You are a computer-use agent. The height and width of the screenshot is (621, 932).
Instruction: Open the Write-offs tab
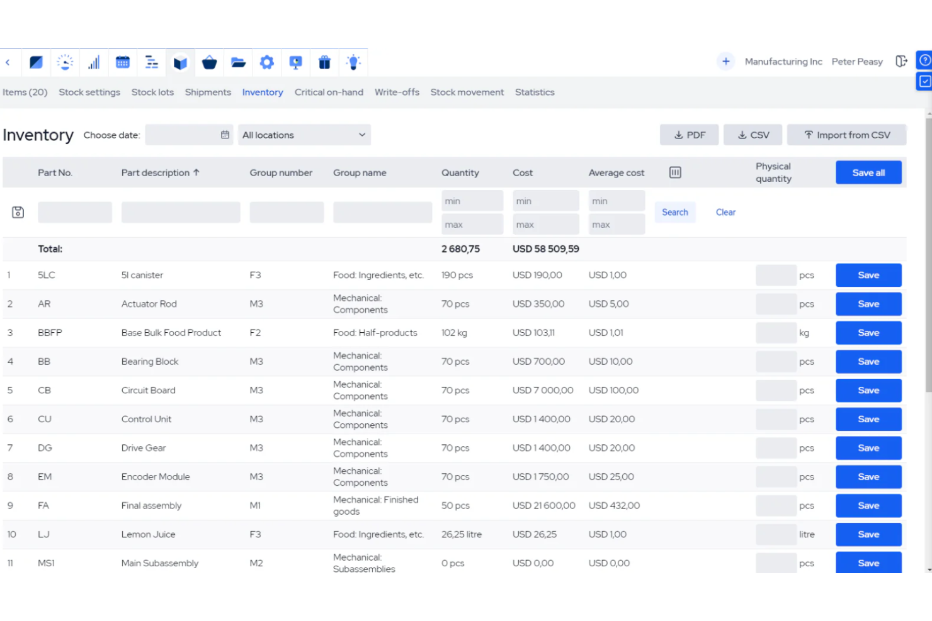[397, 92]
